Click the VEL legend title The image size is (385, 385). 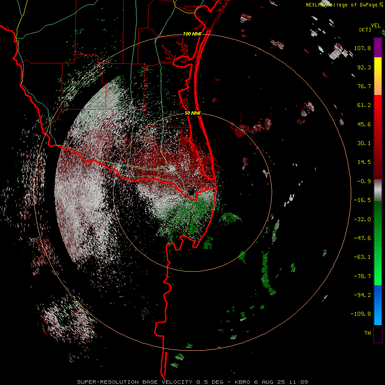tap(376, 26)
